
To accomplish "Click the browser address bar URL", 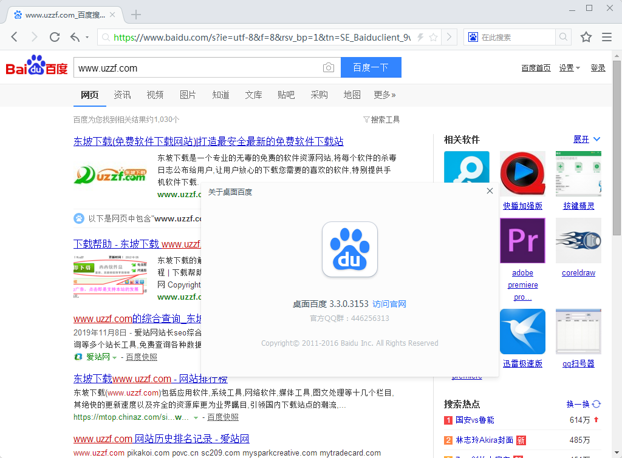I will click(x=262, y=37).
